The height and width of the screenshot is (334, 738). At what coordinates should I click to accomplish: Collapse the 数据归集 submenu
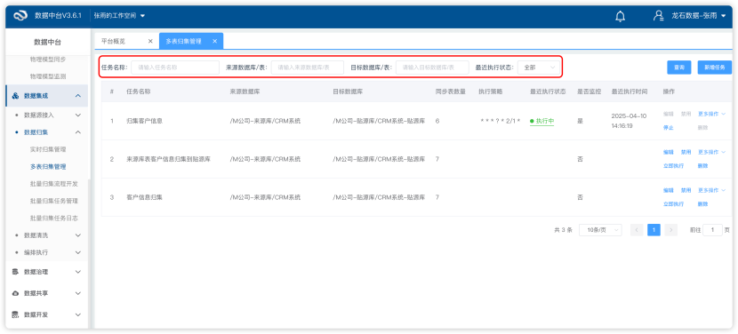78,132
